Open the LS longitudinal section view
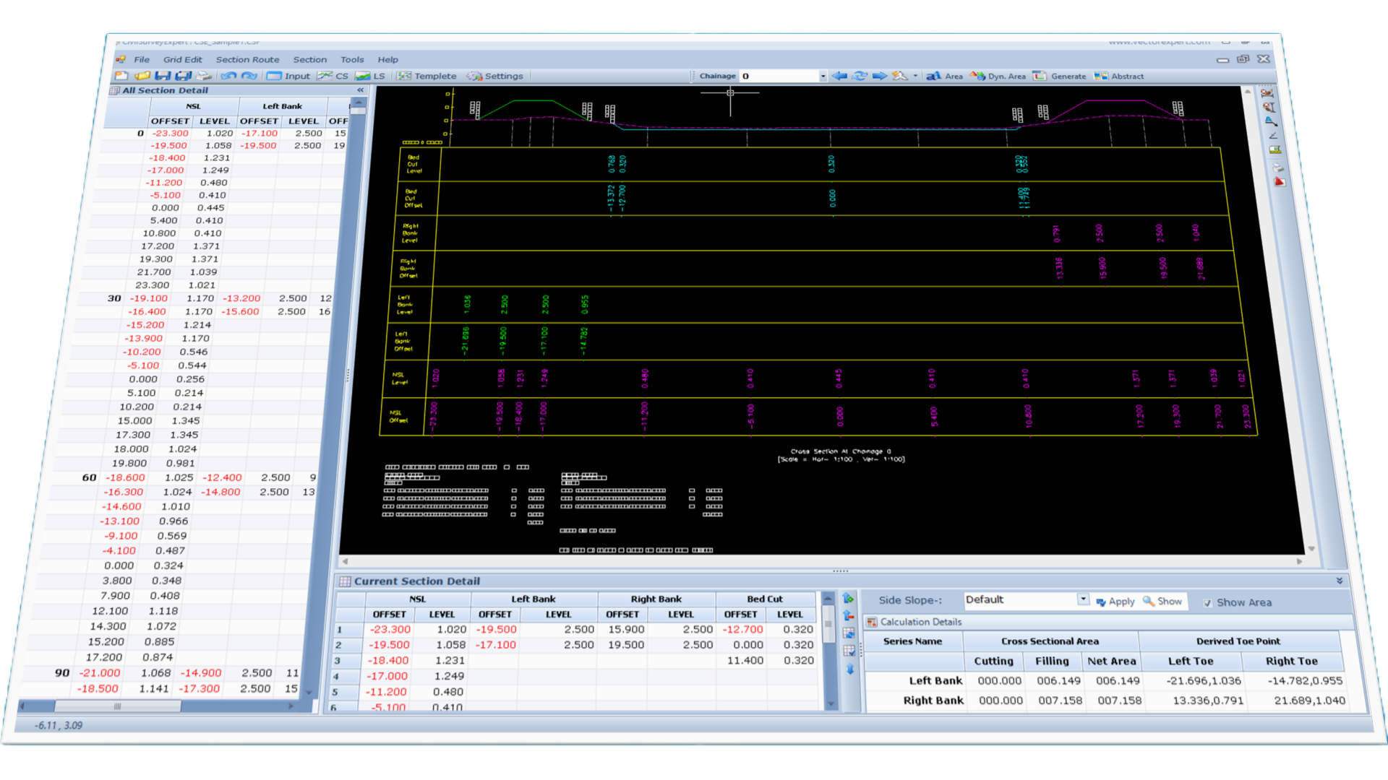The width and height of the screenshot is (1388, 780). pos(371,76)
